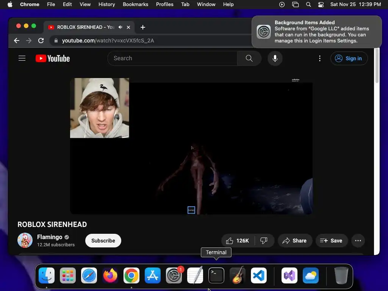388x291 pixels.
Task: Open the Bookmarks menu
Action: (136, 5)
